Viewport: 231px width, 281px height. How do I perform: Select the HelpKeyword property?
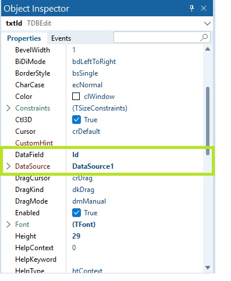(35, 259)
